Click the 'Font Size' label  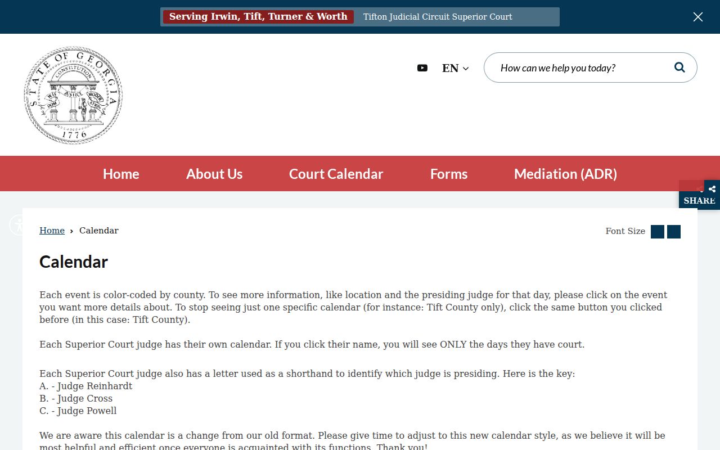625,231
